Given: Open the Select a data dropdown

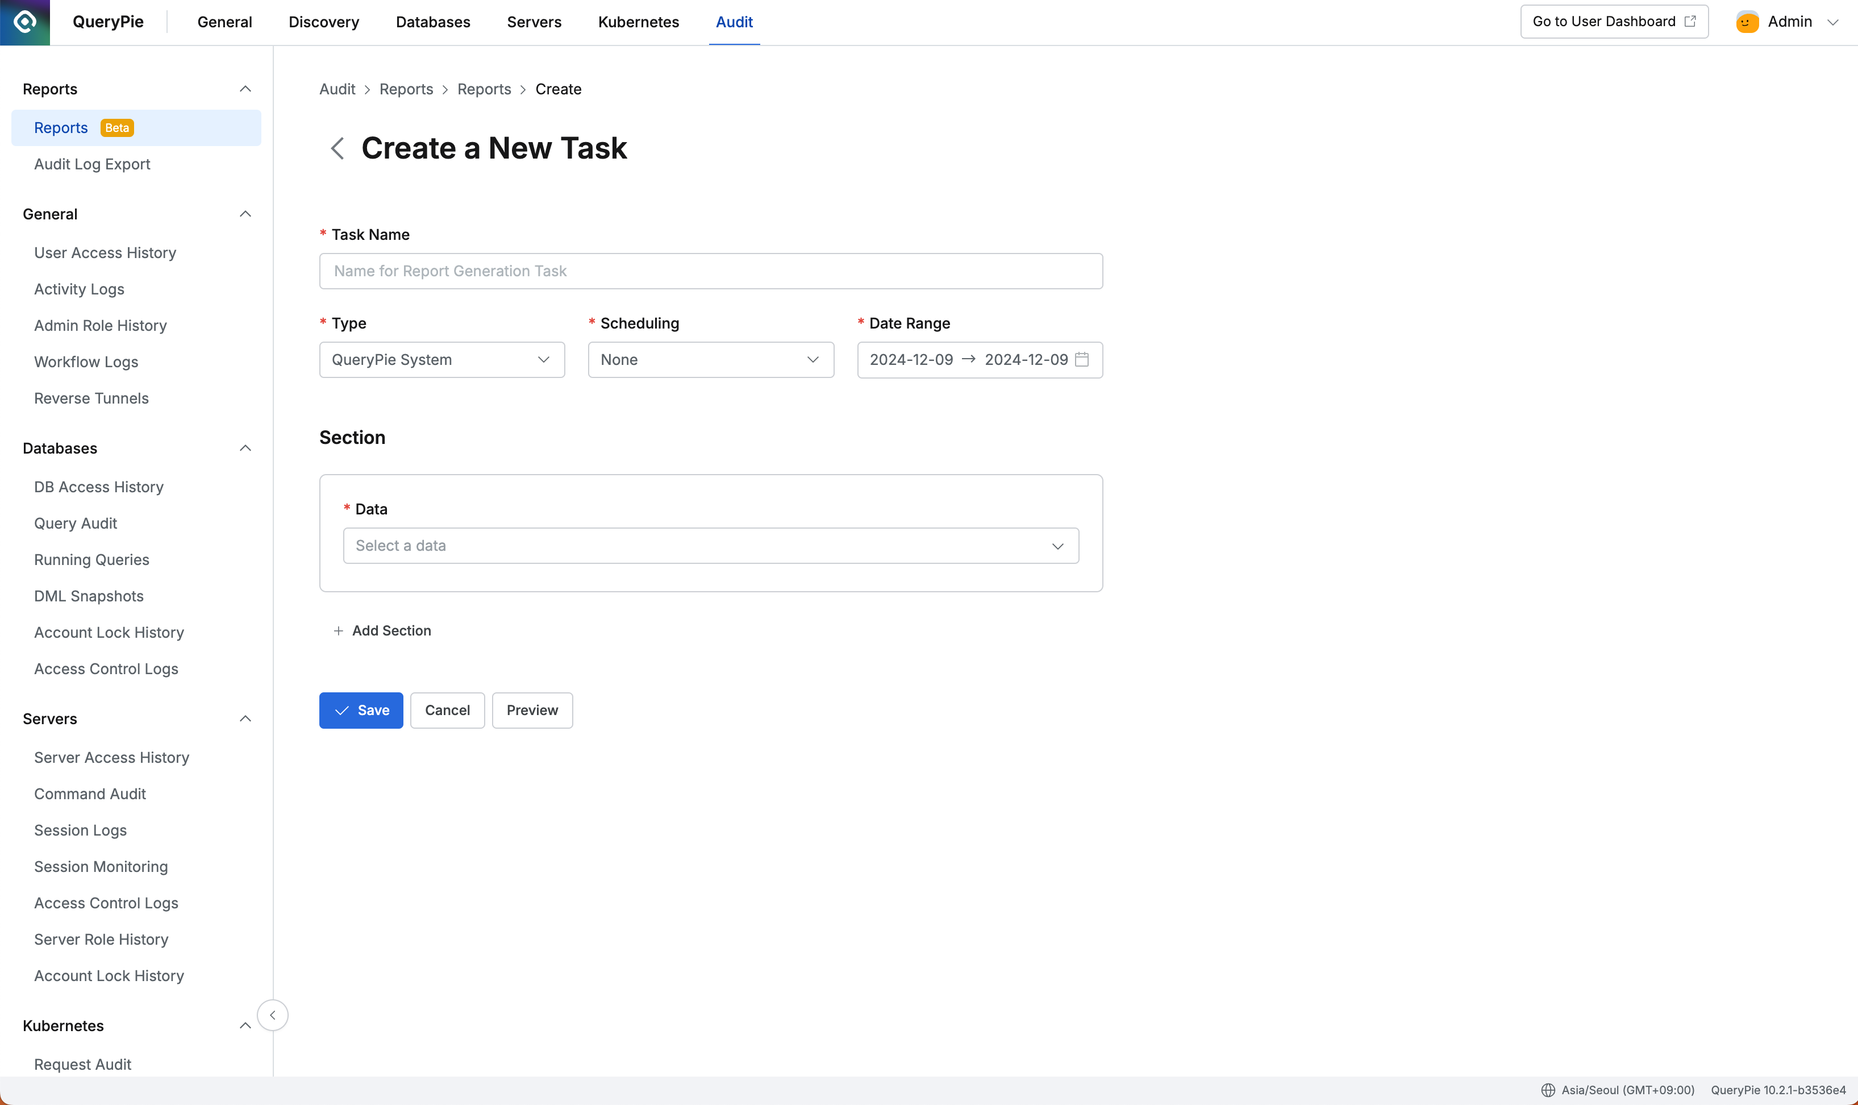Looking at the screenshot, I should click(x=710, y=545).
